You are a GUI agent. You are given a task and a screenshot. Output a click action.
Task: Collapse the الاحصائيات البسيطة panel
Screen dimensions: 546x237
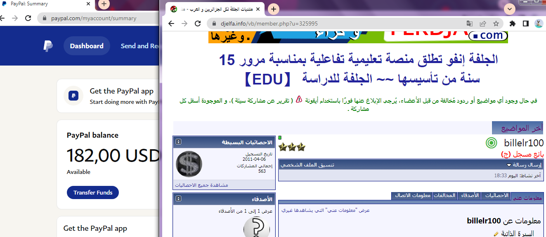tap(178, 142)
